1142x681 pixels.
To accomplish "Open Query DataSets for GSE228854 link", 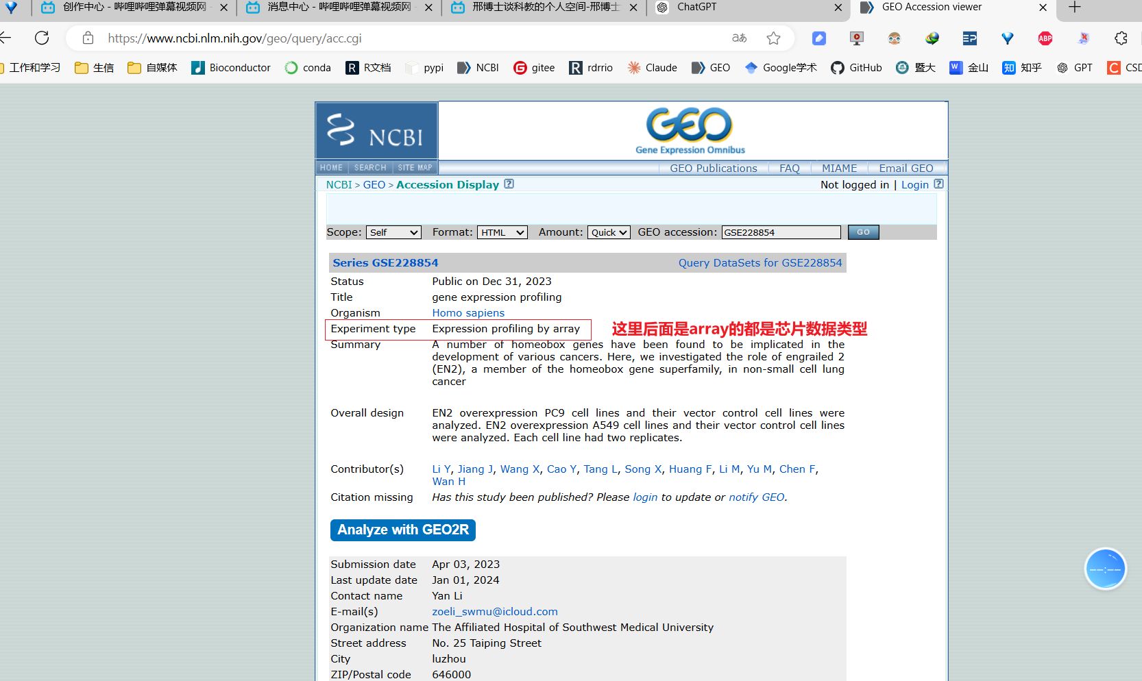I will point(760,262).
